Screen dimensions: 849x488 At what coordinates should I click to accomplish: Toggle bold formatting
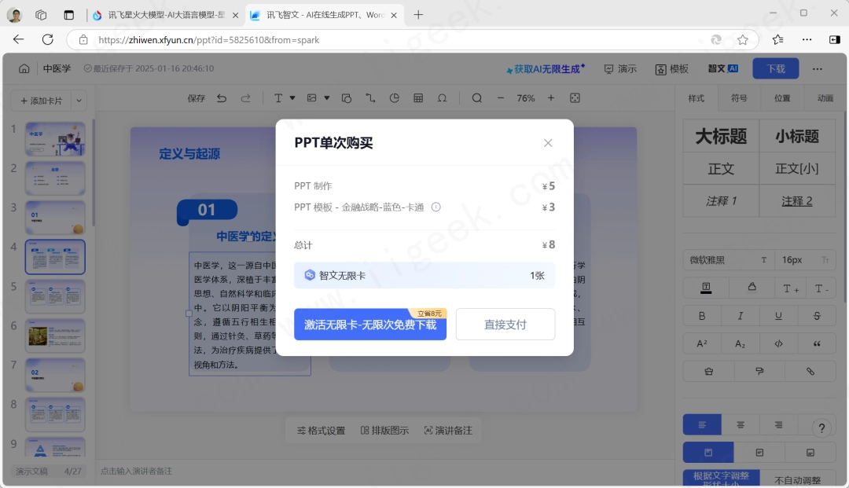click(702, 315)
